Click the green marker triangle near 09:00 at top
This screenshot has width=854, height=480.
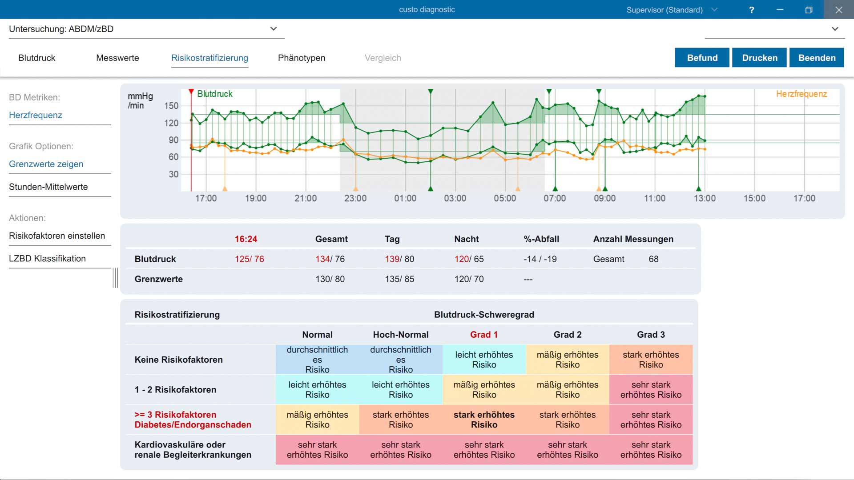[599, 91]
